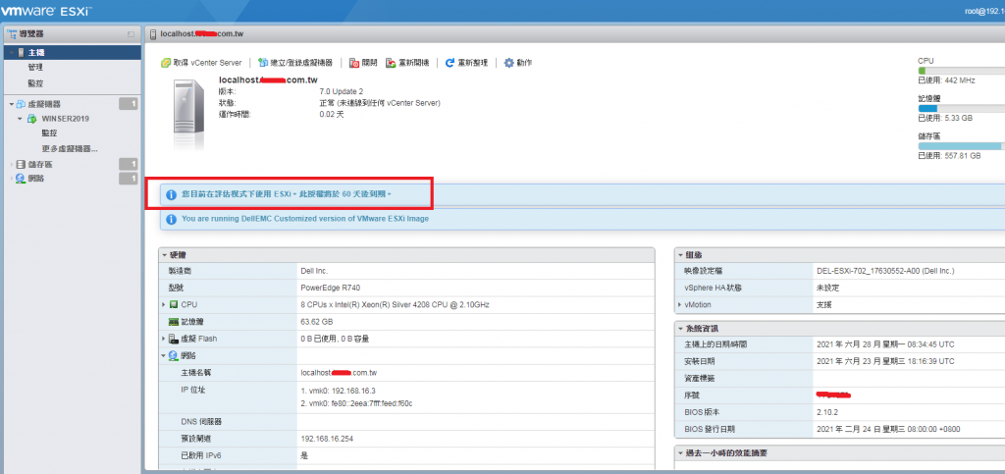Select Monitor (監控) under Host
This screenshot has width=1005, height=474.
pyautogui.click(x=35, y=83)
